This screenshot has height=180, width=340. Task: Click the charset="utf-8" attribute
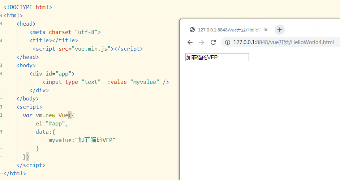pyautogui.click(x=73, y=32)
